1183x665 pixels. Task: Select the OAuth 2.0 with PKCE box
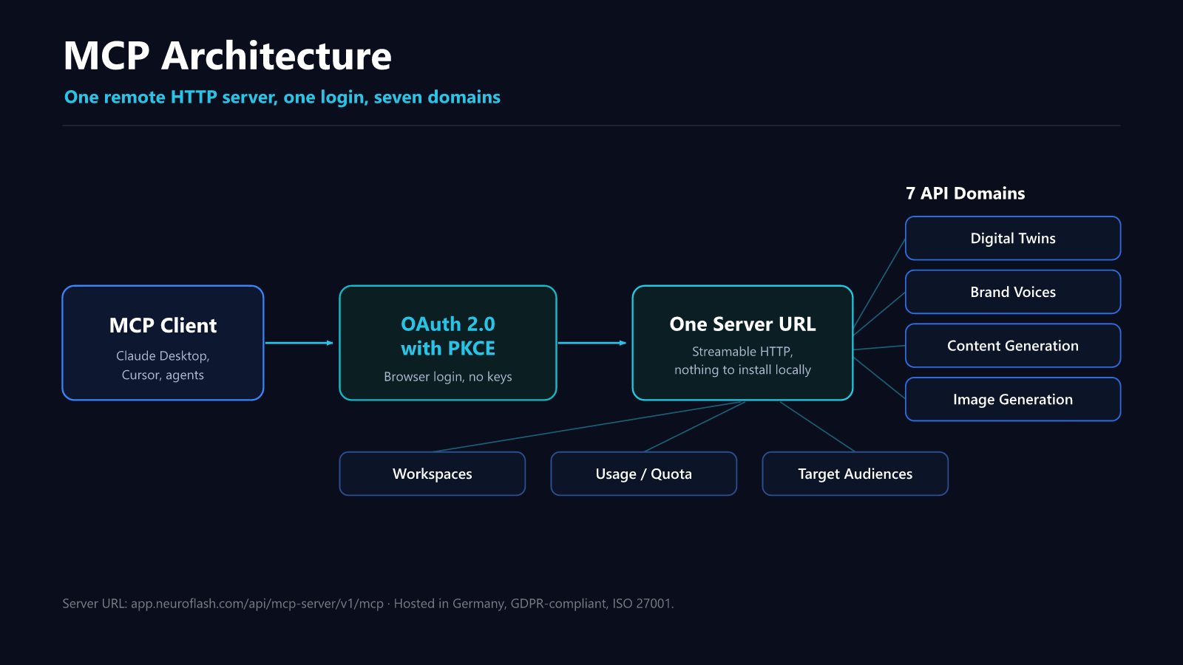tap(448, 343)
